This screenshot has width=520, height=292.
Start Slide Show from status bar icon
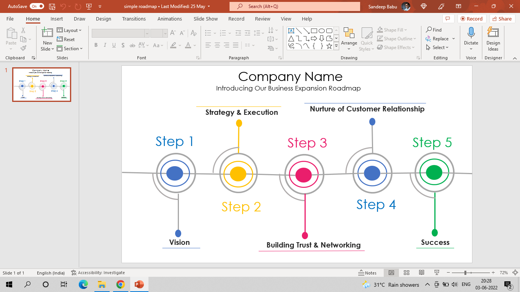tap(437, 273)
